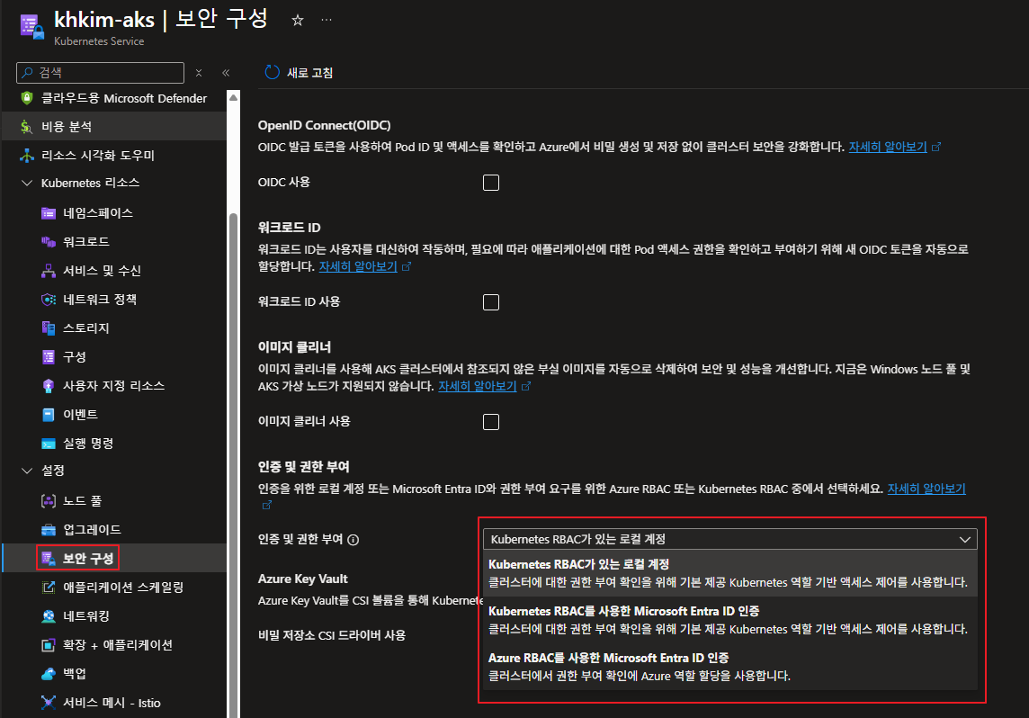The width and height of the screenshot is (1029, 718).
Task: Click the sidebar scroll up arrow
Action: point(233,98)
